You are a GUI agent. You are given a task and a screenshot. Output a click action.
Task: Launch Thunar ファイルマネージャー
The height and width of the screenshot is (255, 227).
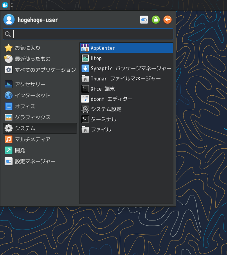[126, 78]
